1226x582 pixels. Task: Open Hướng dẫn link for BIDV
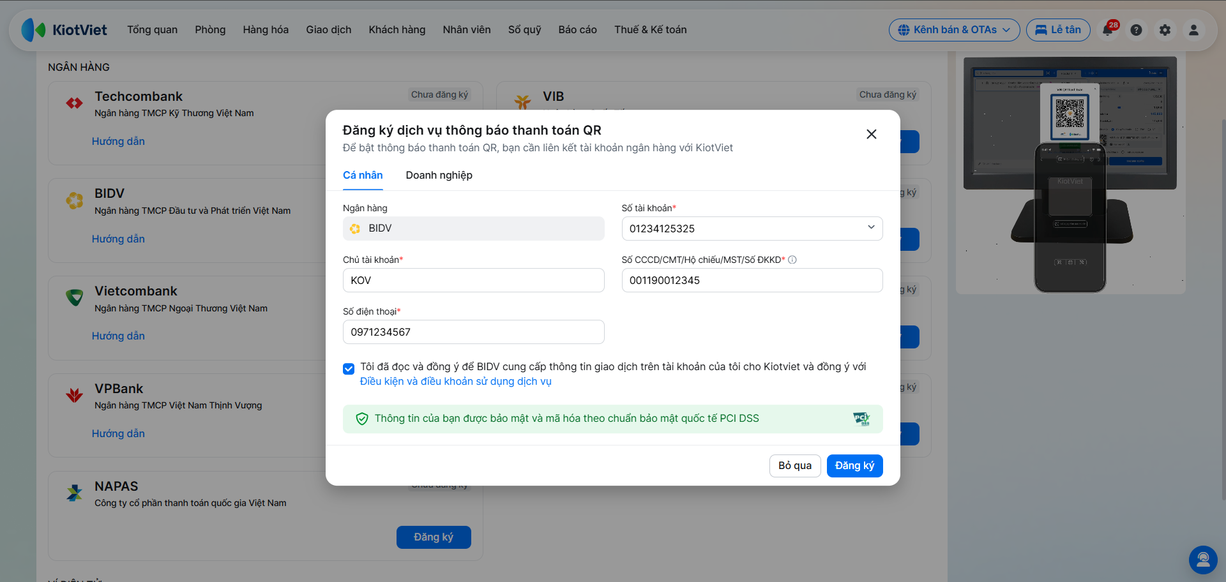[118, 239]
